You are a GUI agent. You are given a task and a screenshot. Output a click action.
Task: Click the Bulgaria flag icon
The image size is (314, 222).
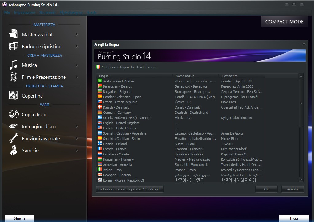point(100,91)
